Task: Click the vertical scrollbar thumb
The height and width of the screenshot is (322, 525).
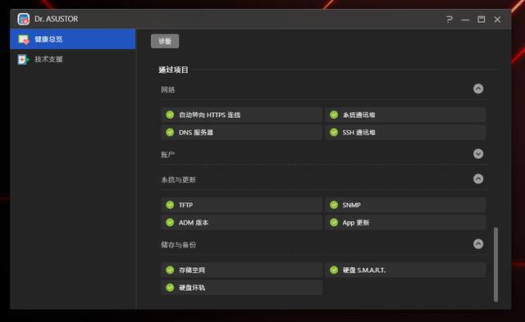Action: pos(495,265)
